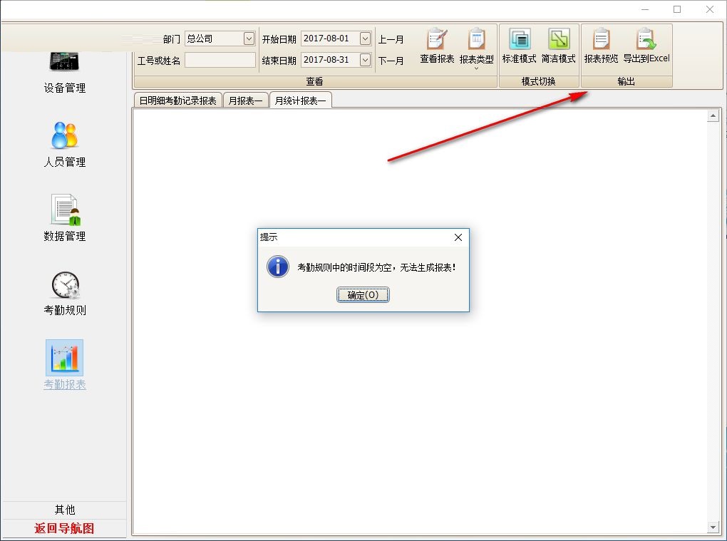Minimize the application window

(645, 9)
